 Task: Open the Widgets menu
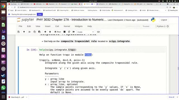point(79,26)
